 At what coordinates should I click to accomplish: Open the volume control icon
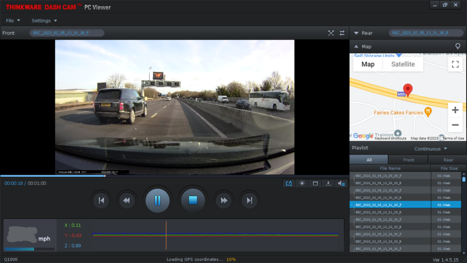[341, 184]
